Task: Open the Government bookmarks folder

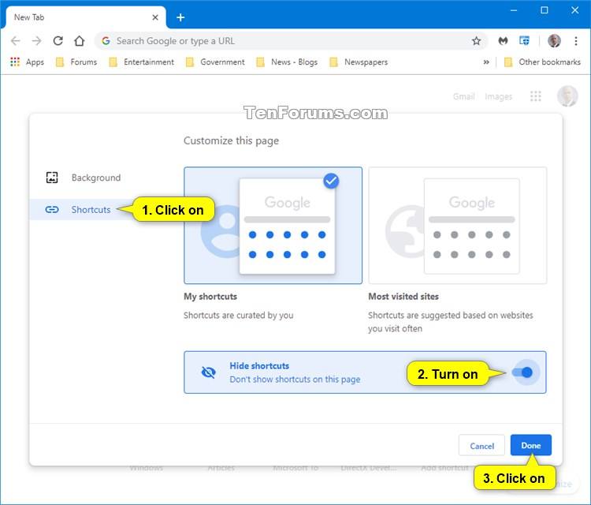Action: (x=215, y=62)
